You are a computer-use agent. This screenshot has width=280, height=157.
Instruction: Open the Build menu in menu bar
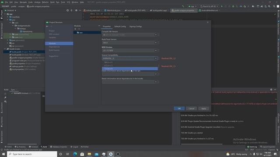pos(52,2)
